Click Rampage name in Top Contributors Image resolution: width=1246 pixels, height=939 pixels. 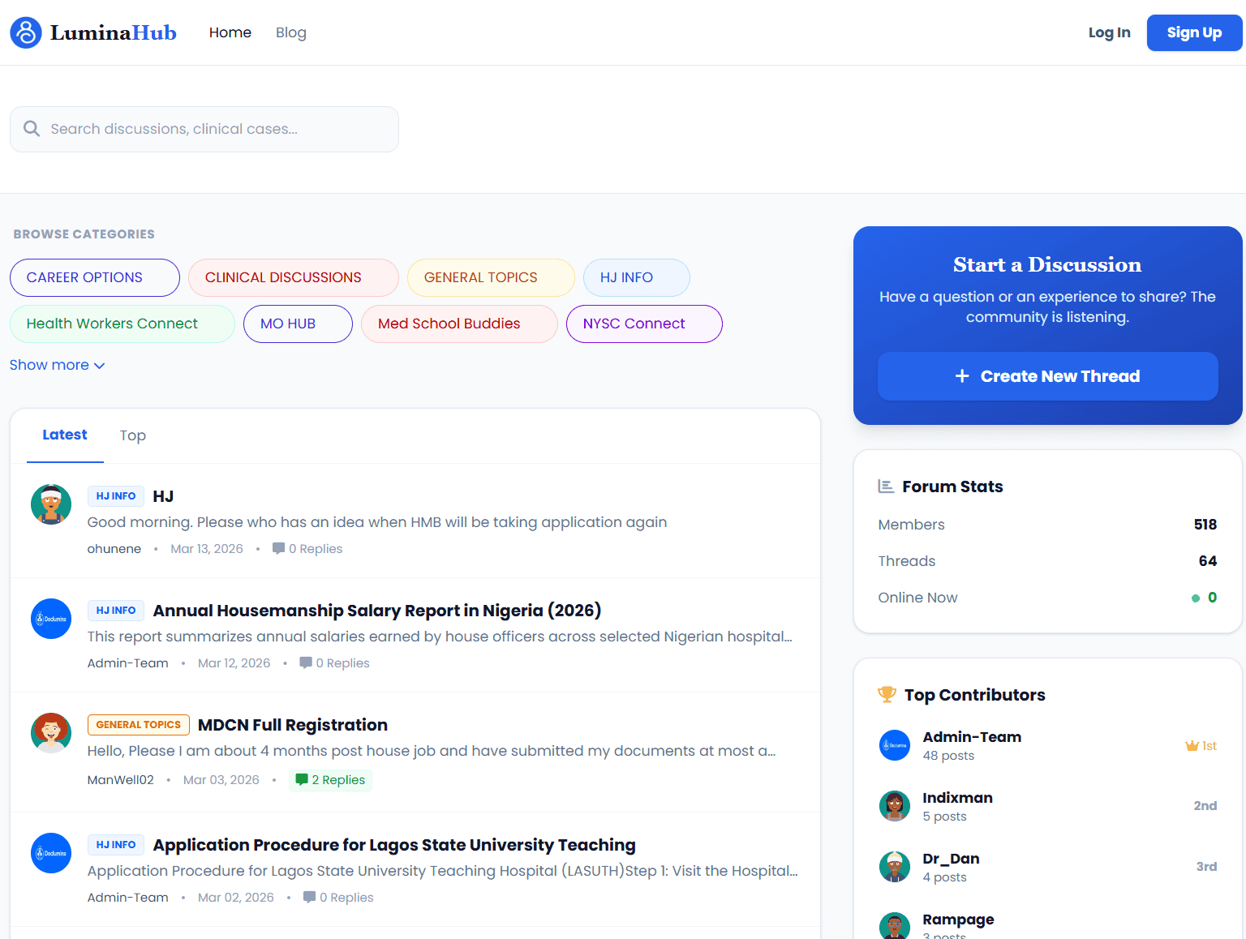point(958,920)
